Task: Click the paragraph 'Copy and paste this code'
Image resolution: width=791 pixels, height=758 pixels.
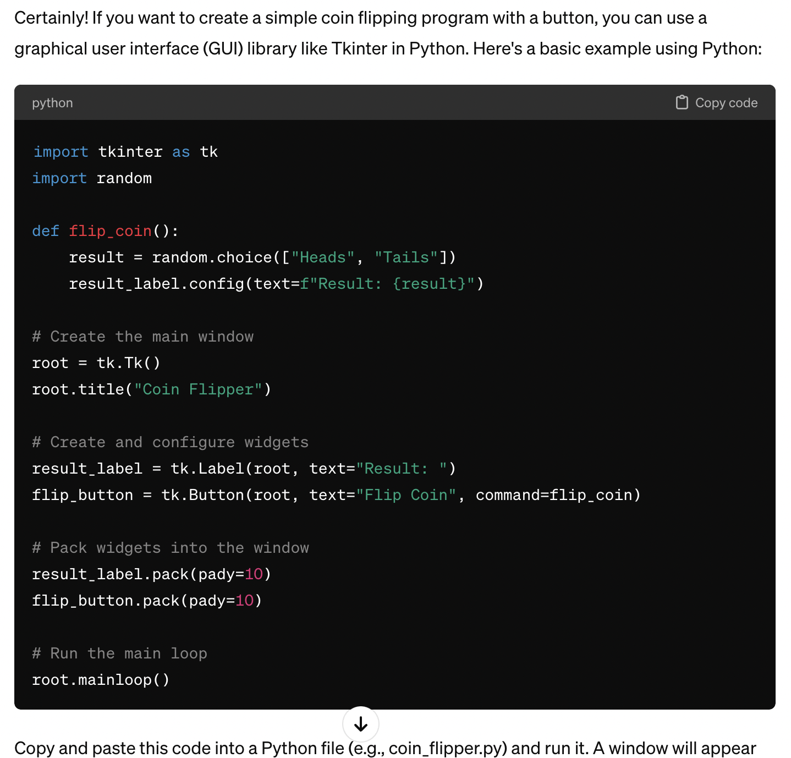Action: [x=385, y=748]
